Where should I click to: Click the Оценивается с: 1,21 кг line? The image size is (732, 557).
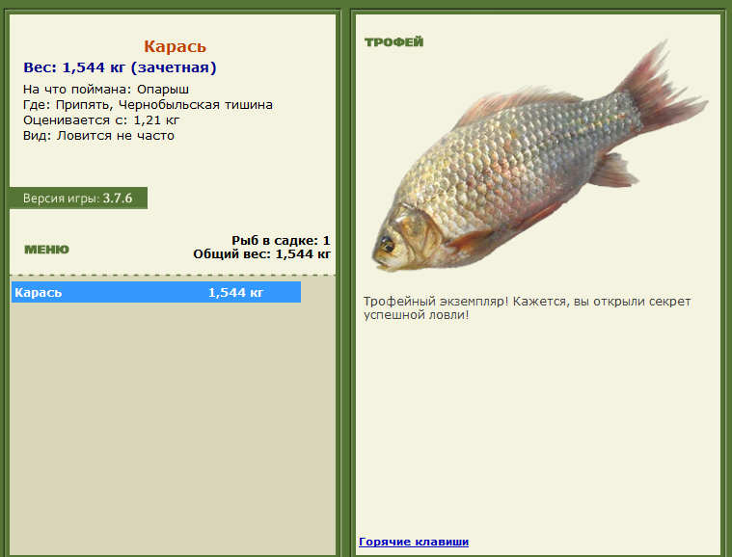(x=101, y=119)
